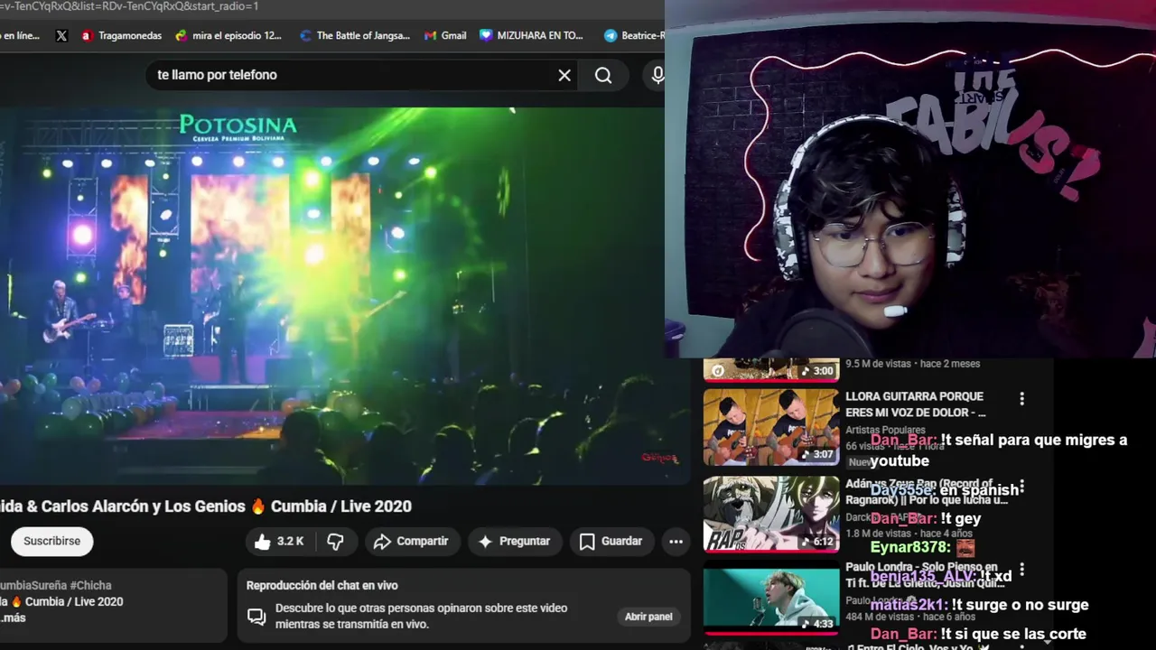Click the "Artistas Populares" channel name
Viewport: 1156px width, 650px height.
tap(885, 431)
